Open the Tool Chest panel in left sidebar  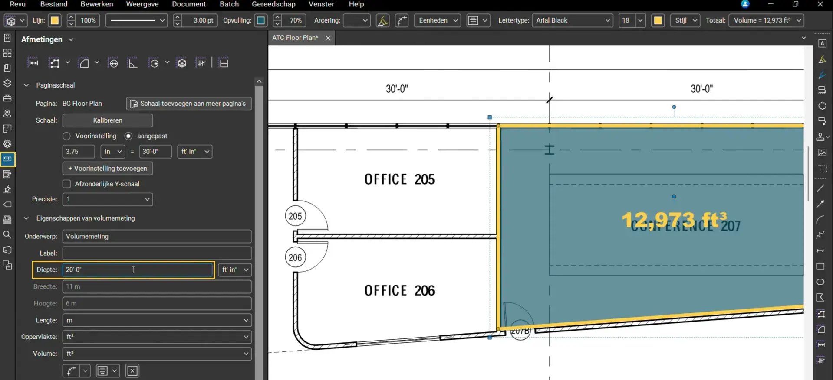tap(7, 98)
